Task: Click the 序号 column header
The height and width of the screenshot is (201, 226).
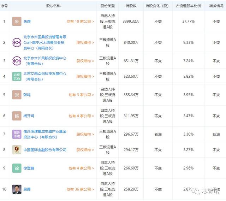Action: pyautogui.click(x=4, y=6)
